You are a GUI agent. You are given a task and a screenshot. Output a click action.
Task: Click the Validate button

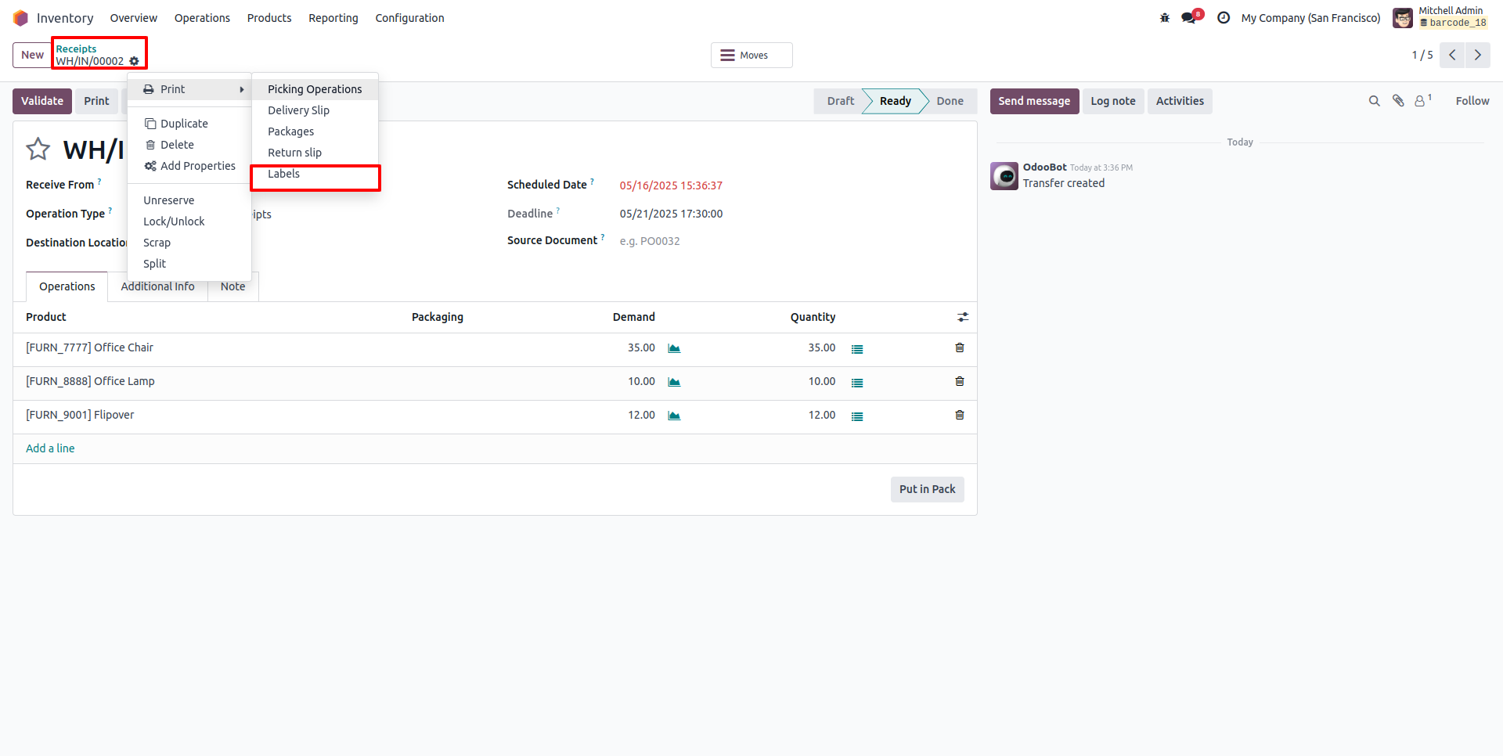42,101
